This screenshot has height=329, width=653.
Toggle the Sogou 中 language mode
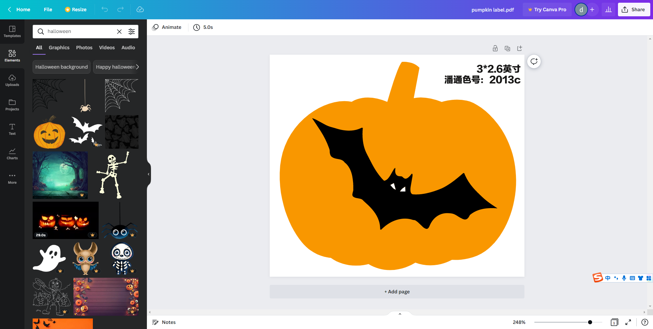click(608, 278)
